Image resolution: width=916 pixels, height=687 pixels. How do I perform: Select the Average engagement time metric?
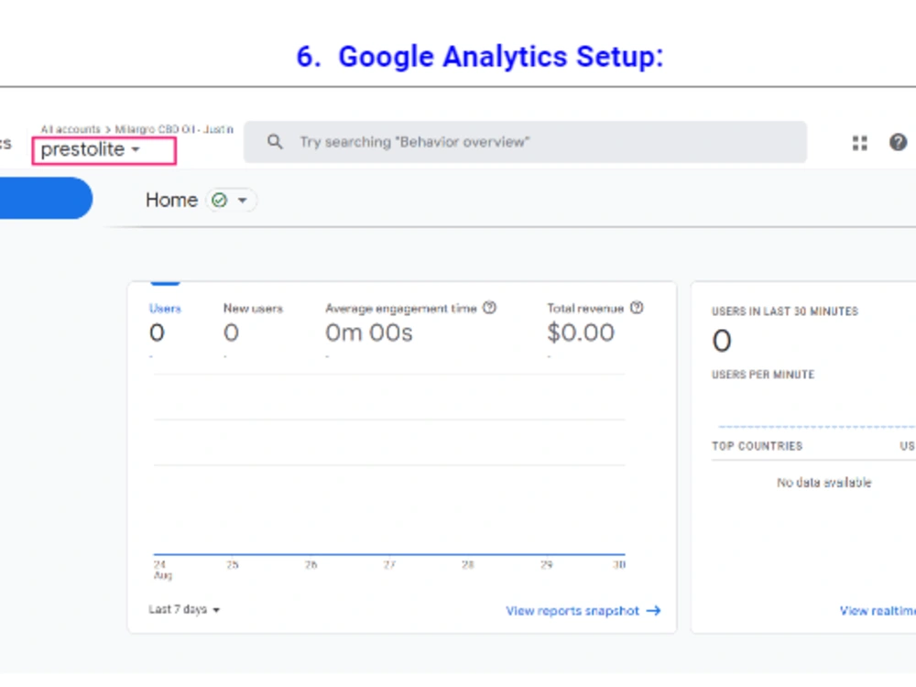(401, 308)
